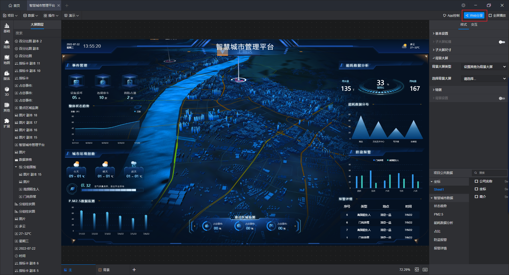The image size is (509, 275).
Task: Collapse the 分组面板 layer group
Action: pyautogui.click(x=16, y=167)
